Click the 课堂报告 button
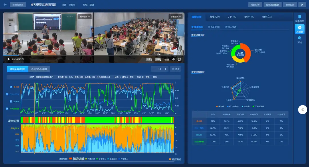The width and height of the screenshot is (309, 167). click(290, 5)
